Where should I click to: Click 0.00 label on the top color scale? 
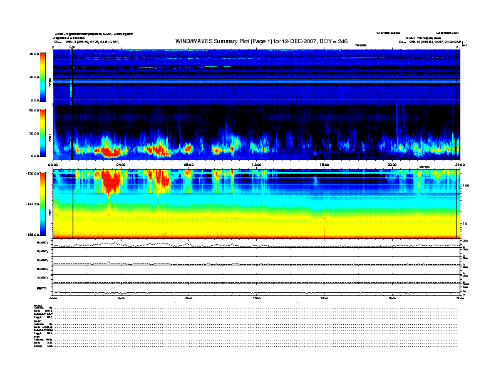coord(35,100)
